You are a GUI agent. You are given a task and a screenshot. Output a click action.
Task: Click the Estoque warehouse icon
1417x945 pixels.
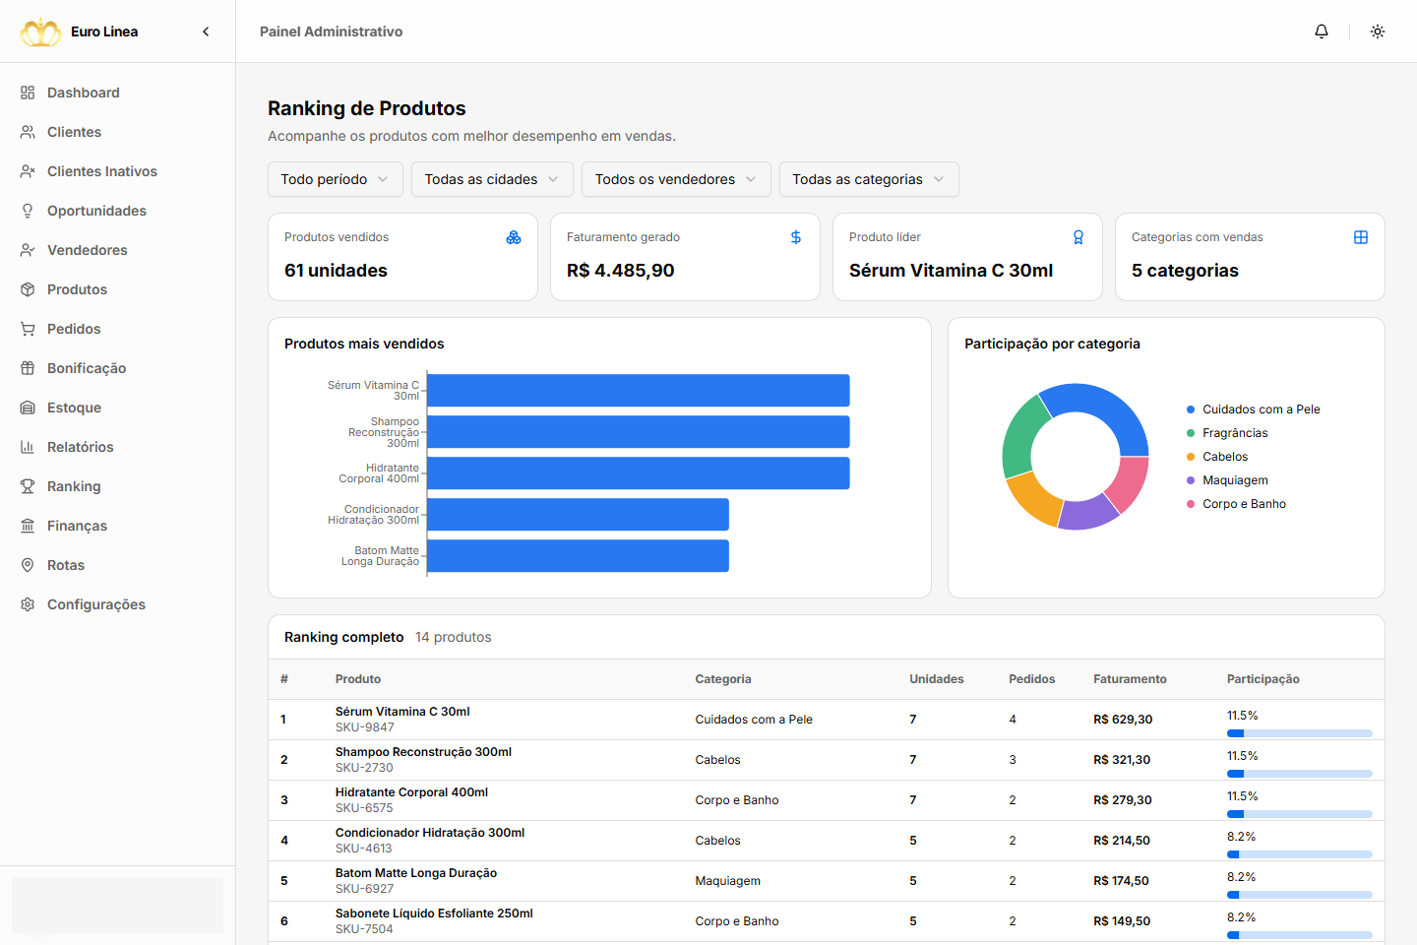tap(28, 408)
